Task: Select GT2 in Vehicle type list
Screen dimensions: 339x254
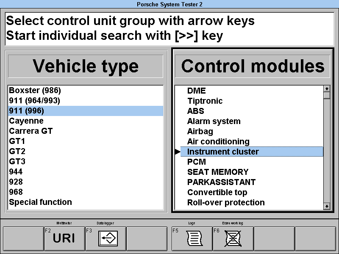Action: point(86,151)
